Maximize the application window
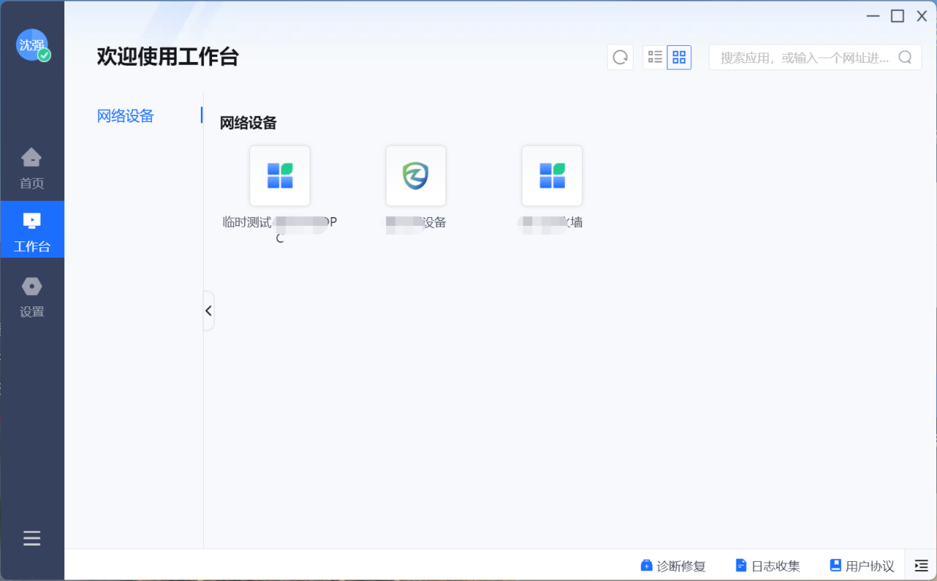 [897, 16]
